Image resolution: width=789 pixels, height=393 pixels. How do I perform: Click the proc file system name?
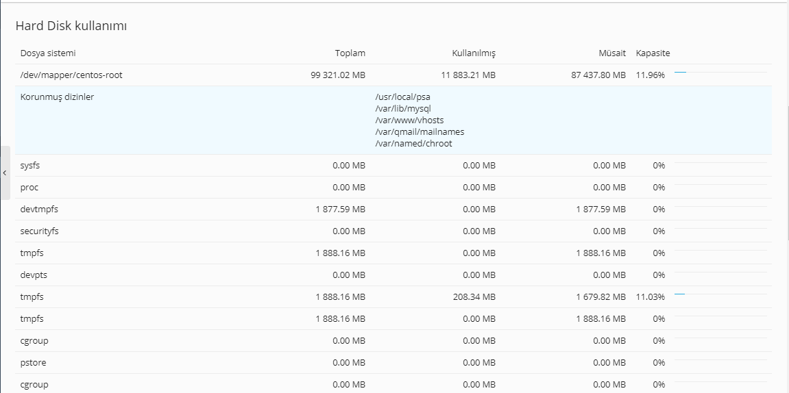[29, 188]
